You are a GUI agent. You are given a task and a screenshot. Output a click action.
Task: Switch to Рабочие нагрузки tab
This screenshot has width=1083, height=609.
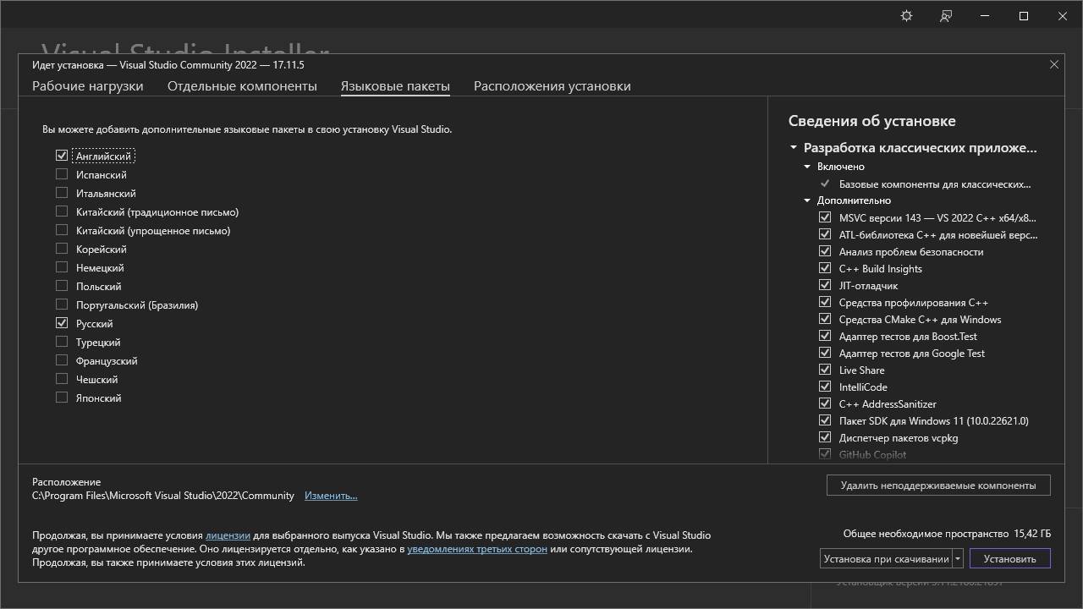(x=88, y=86)
